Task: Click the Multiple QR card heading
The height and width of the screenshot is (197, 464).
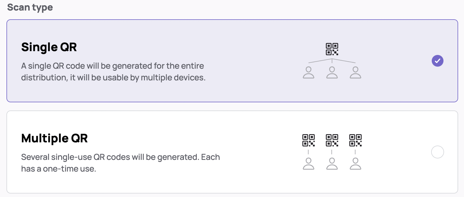Action: pyautogui.click(x=55, y=138)
